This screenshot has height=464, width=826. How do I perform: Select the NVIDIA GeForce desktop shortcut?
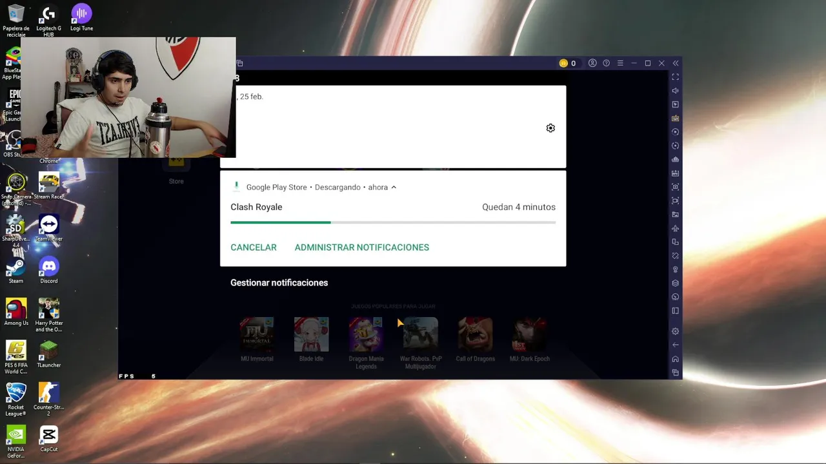point(16,441)
